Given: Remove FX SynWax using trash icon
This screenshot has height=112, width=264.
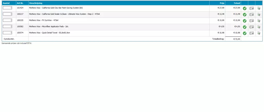Looking at the screenshot, I should pos(259,21).
